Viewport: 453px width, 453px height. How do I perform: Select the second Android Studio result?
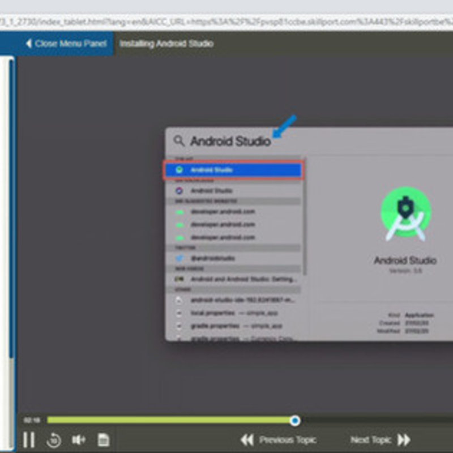click(x=233, y=191)
